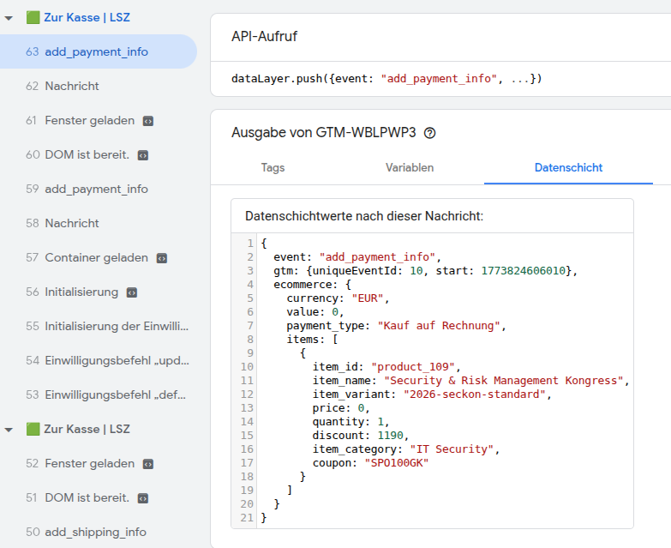Click the help icon next to GTM-WBLPWP3

point(430,133)
